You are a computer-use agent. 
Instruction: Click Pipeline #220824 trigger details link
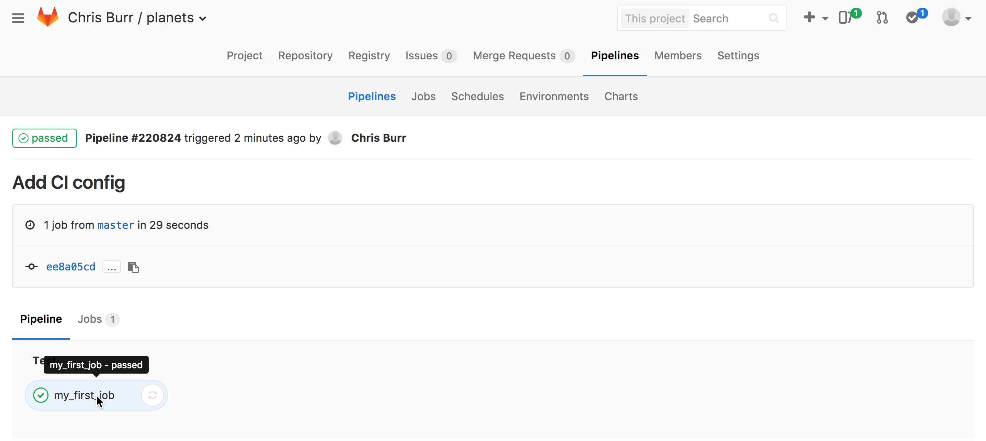pos(133,138)
